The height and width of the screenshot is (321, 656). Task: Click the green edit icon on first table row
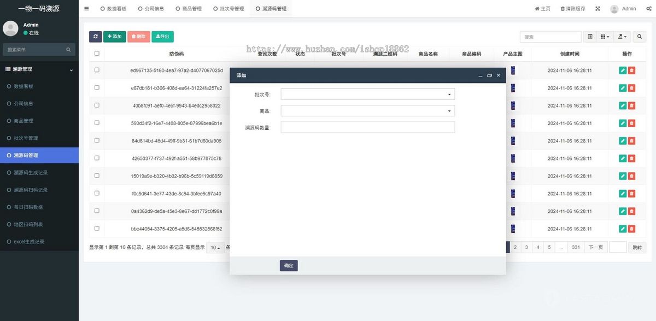tap(622, 70)
